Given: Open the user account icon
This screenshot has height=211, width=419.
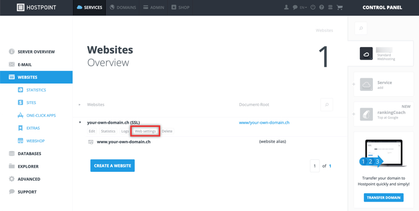Looking at the screenshot, I should pos(286,7).
